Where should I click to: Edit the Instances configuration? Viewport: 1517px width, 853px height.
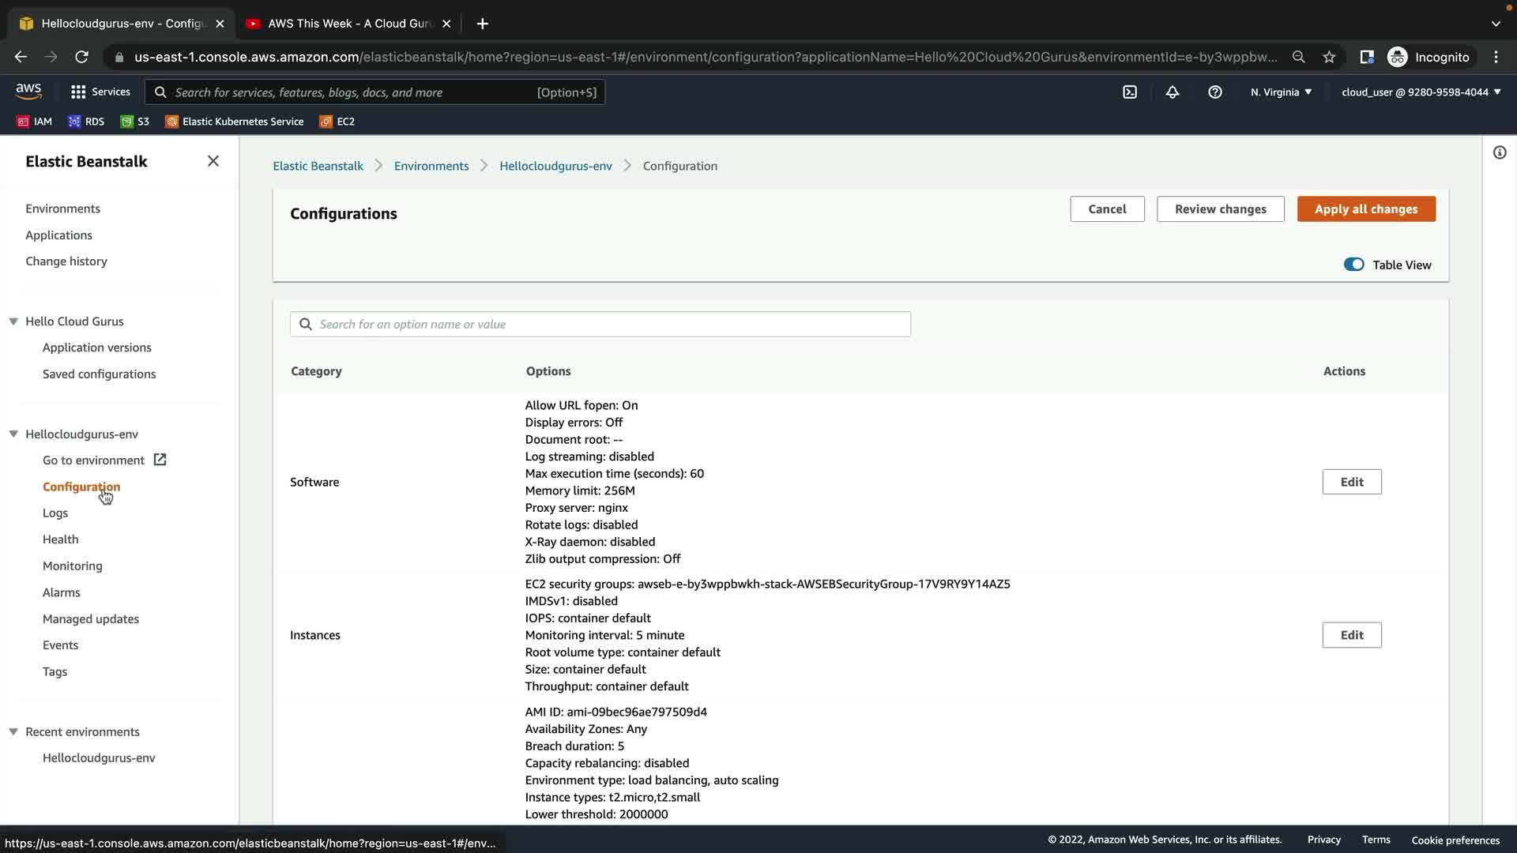[1351, 635]
